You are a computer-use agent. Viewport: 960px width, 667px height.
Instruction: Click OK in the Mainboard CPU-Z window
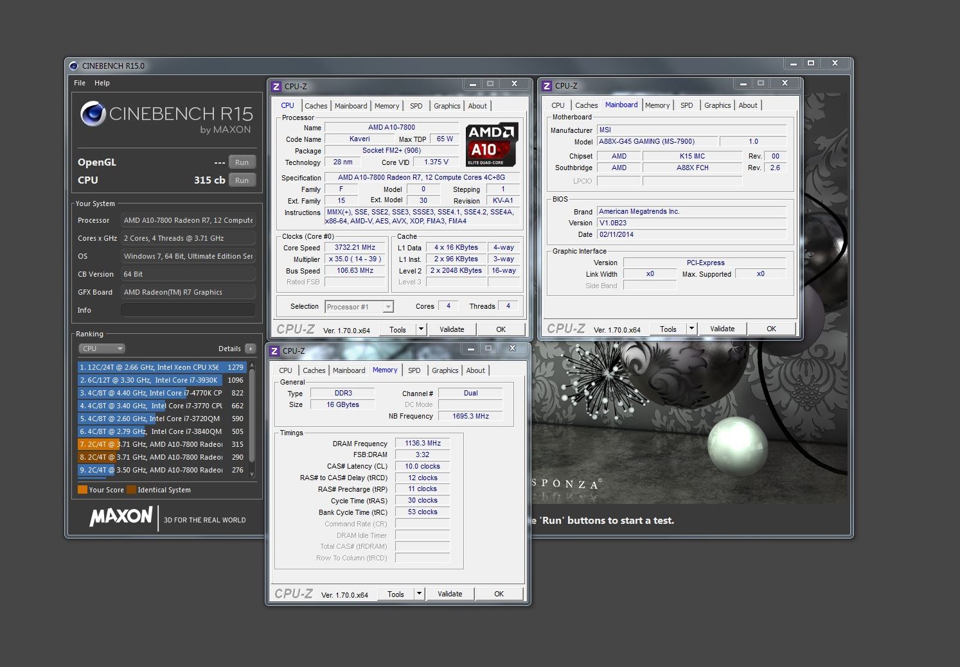pos(772,329)
